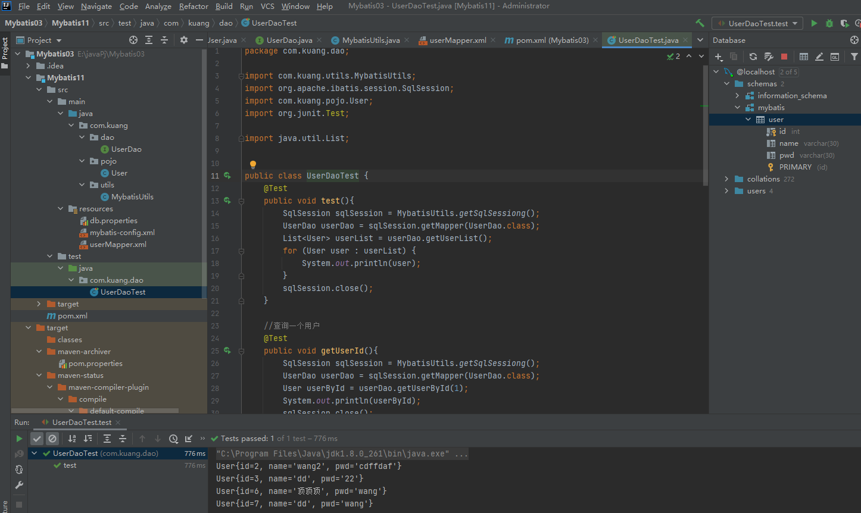
Task: Collapse the resources folder
Action: coord(60,208)
